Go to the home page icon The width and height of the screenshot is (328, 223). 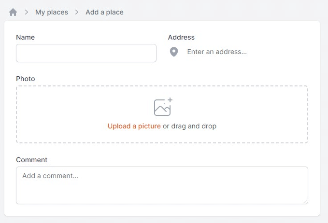[x=13, y=12]
